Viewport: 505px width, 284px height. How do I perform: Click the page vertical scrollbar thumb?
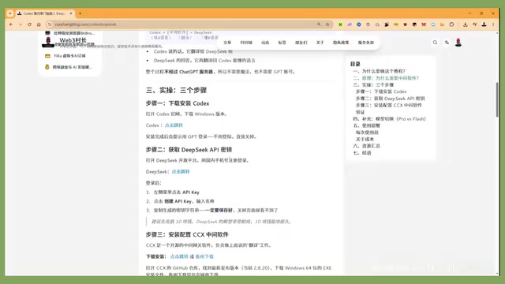pos(497,100)
